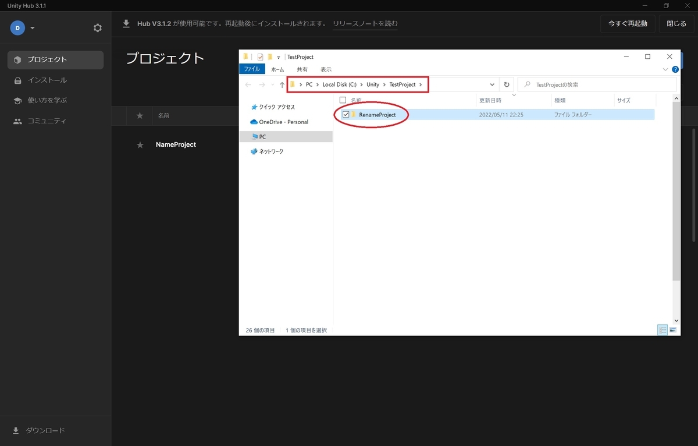
Task: Expand the account dropdown arrow beside the avatar
Action: click(33, 28)
